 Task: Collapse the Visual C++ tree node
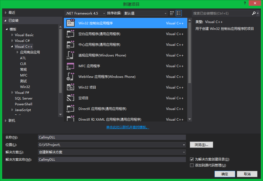click(12, 46)
